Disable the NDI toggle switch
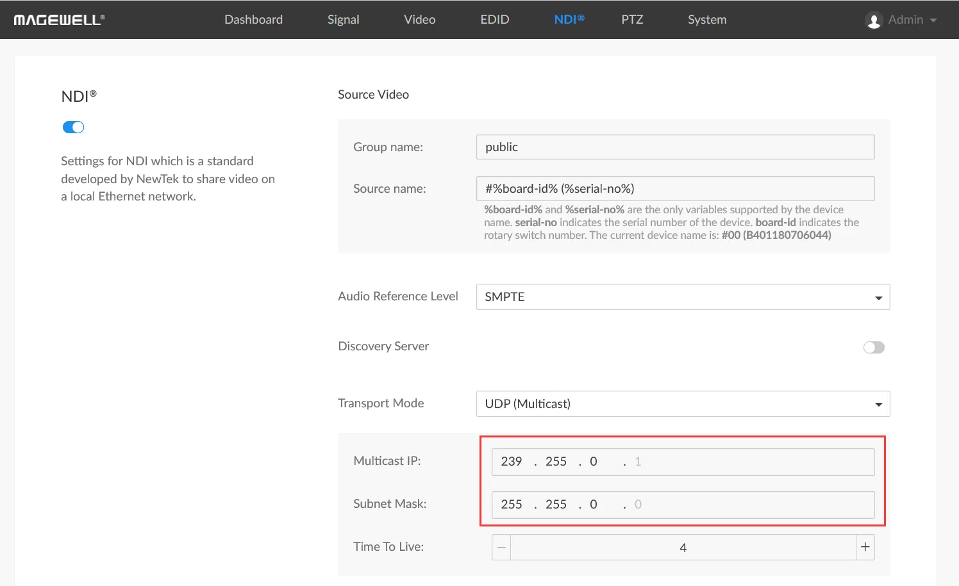Screen dimensions: 959x586 tap(73, 127)
